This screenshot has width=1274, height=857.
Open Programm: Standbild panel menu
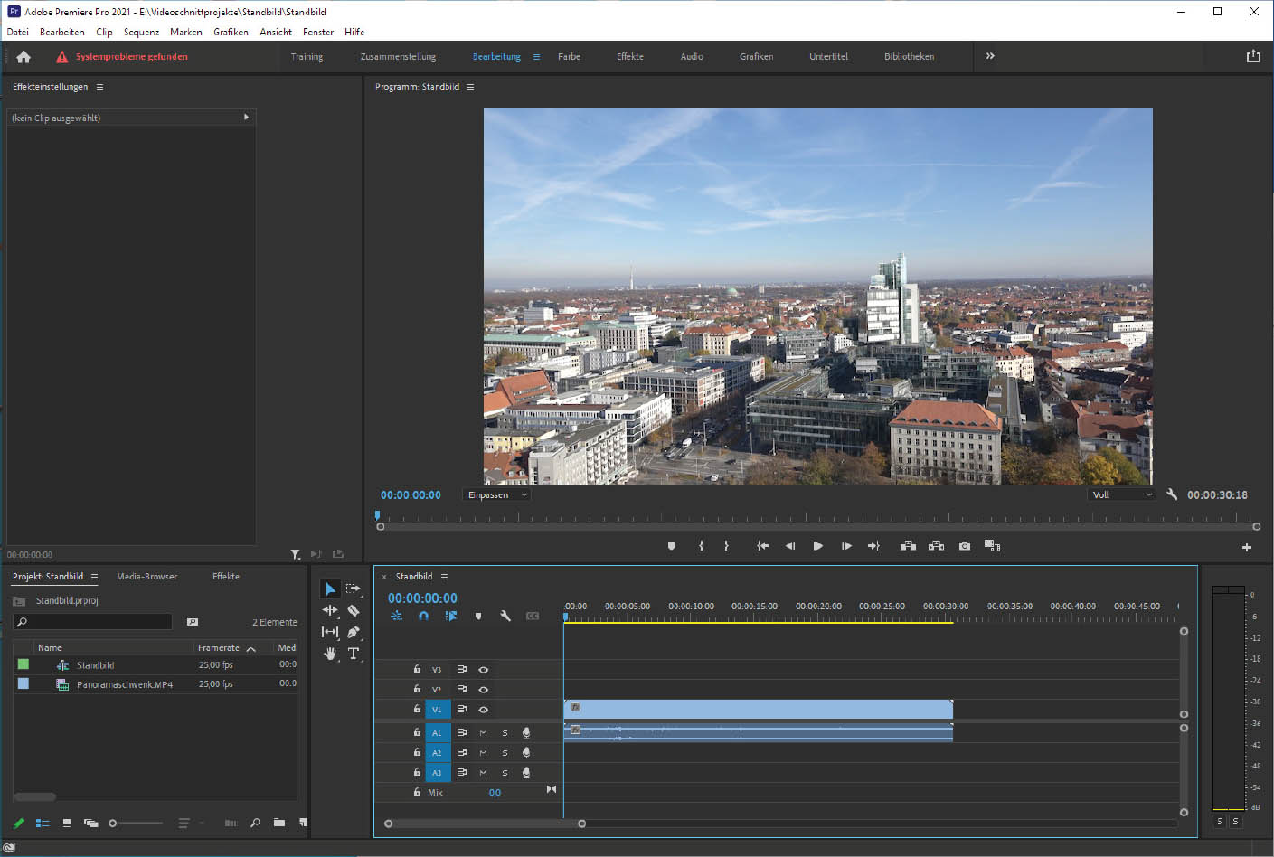[x=470, y=88]
